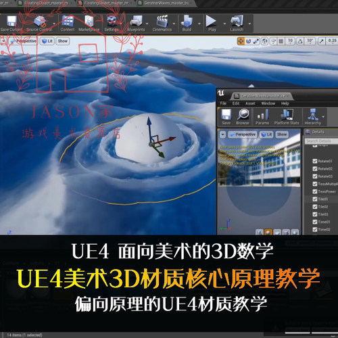The image size is (338, 338).
Task: Toggle grid snapping in the viewport toolbar
Action: pos(281,41)
